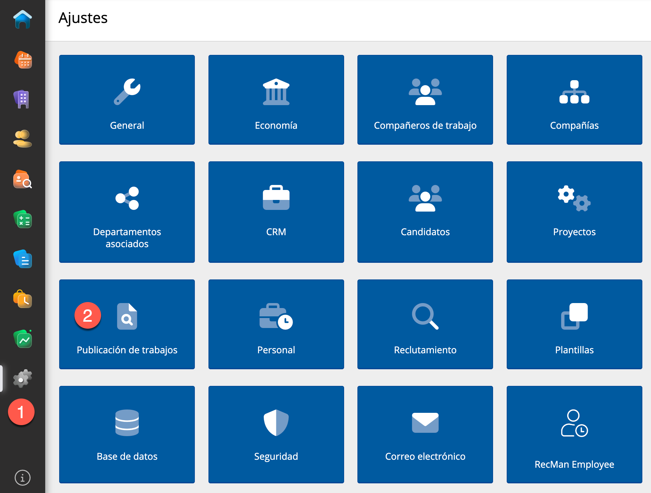Click the orange candidate search sidebar icon
Screen dimensions: 651x493
tap(23, 180)
